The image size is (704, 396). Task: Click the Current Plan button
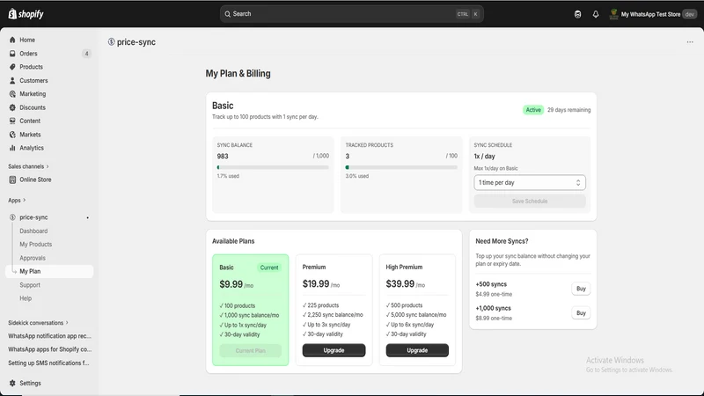click(251, 350)
